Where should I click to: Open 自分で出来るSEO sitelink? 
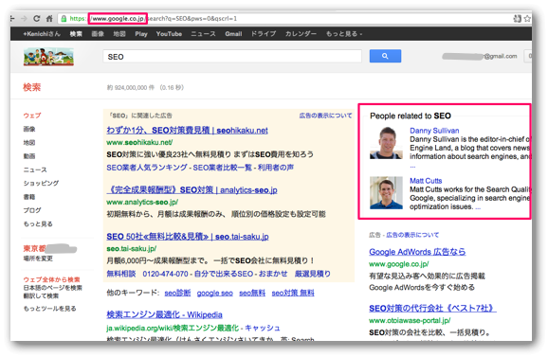point(224,274)
